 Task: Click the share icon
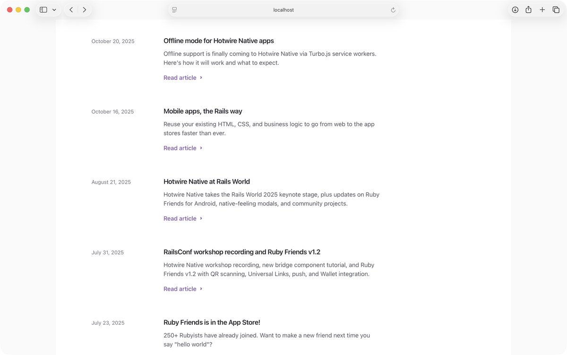[x=529, y=10]
